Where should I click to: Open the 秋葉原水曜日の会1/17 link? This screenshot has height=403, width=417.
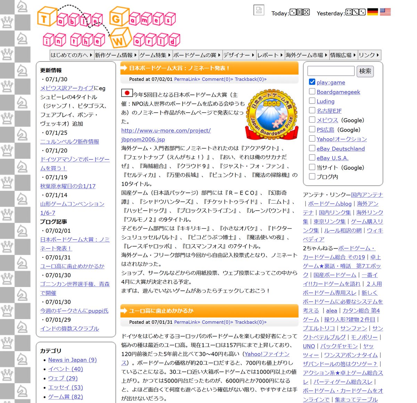tap(68, 186)
